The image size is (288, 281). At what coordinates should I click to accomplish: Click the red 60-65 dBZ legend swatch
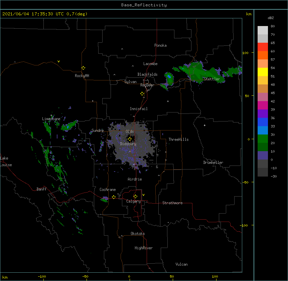click(x=263, y=47)
